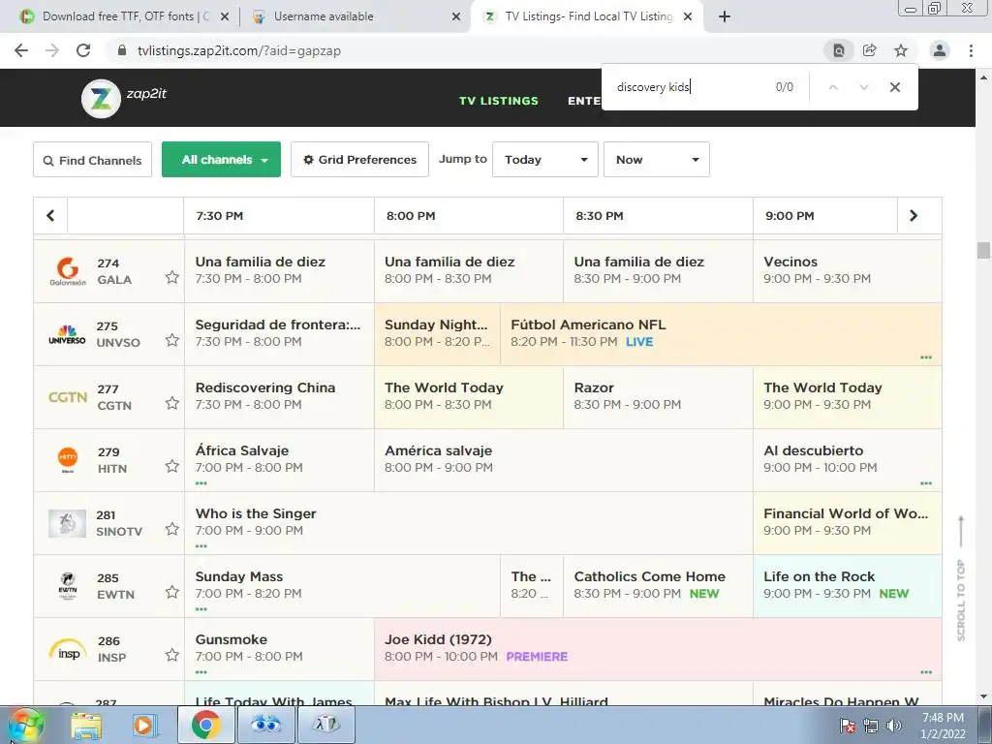Open the Windows Start button

pyautogui.click(x=26, y=725)
